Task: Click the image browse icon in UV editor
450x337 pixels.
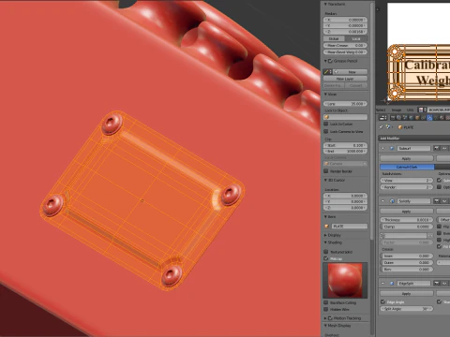Action: point(423,110)
